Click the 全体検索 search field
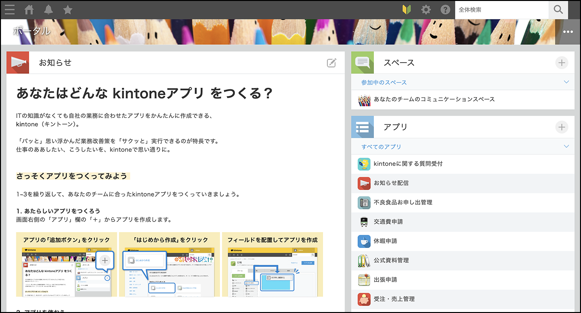581x313 pixels. point(501,10)
